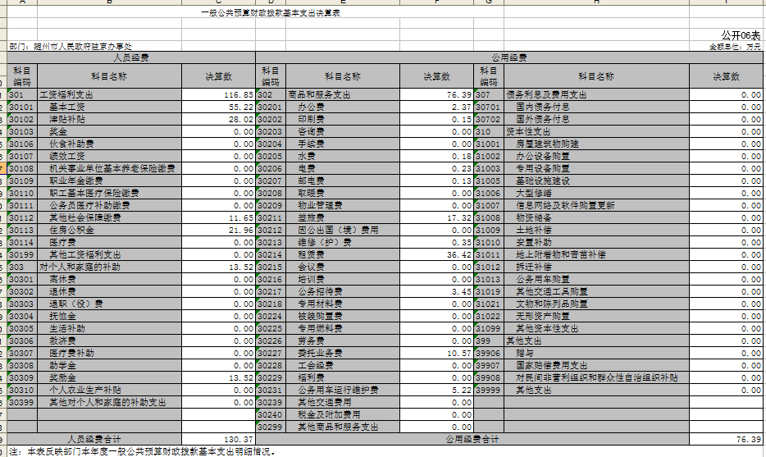Screen dimensions: 766x457
Task: Click the 津贴补贴 name cell
Action: click(x=108, y=120)
